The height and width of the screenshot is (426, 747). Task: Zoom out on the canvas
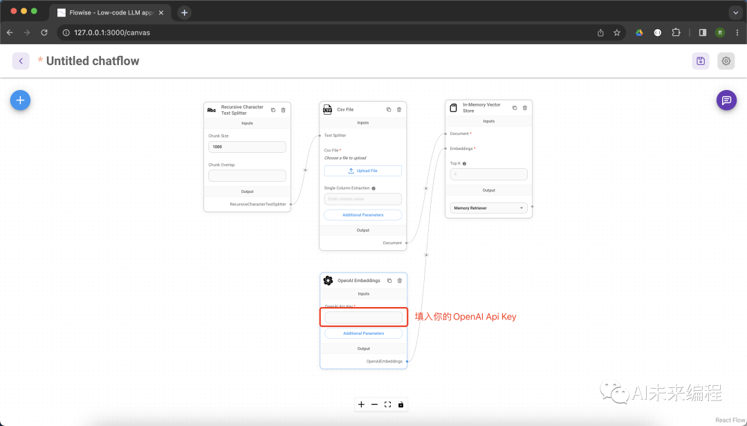(374, 405)
